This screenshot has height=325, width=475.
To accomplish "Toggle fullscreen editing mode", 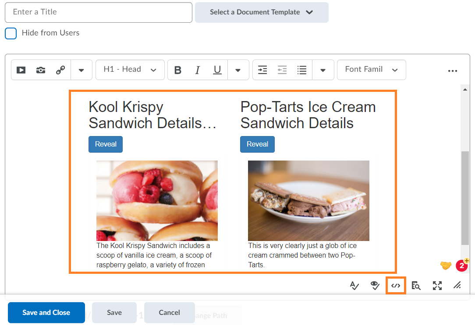I will [437, 285].
